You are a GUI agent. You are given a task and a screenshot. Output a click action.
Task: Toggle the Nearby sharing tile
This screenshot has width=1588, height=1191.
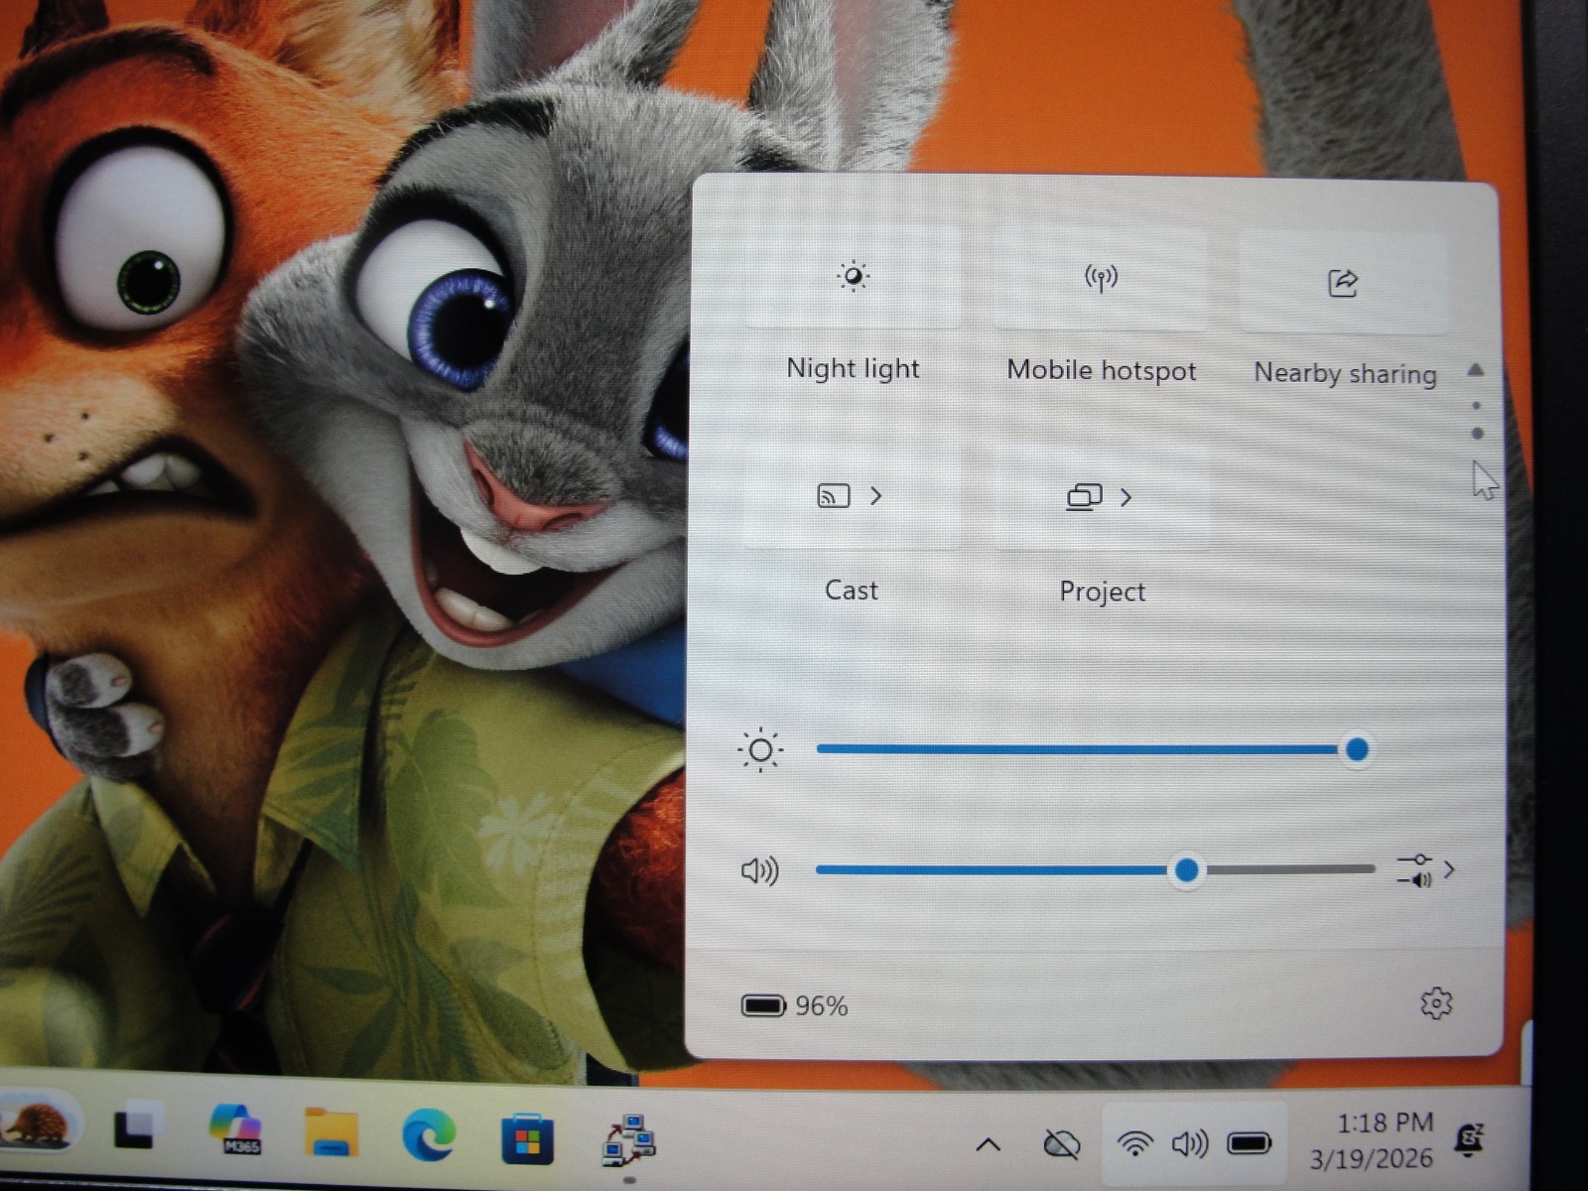1343,283
